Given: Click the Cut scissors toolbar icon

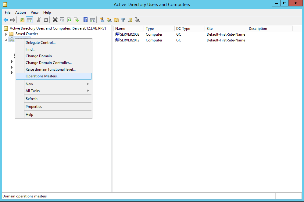Looking at the screenshot, I should coord(39,20).
